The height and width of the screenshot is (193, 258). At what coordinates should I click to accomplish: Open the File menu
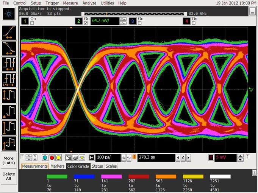pyautogui.click(x=6, y=3)
